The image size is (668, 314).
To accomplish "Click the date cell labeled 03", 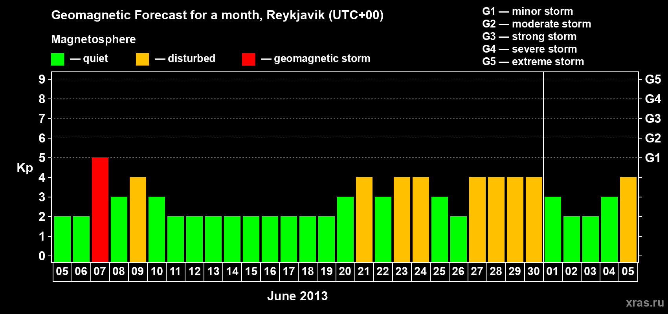I will [591, 272].
